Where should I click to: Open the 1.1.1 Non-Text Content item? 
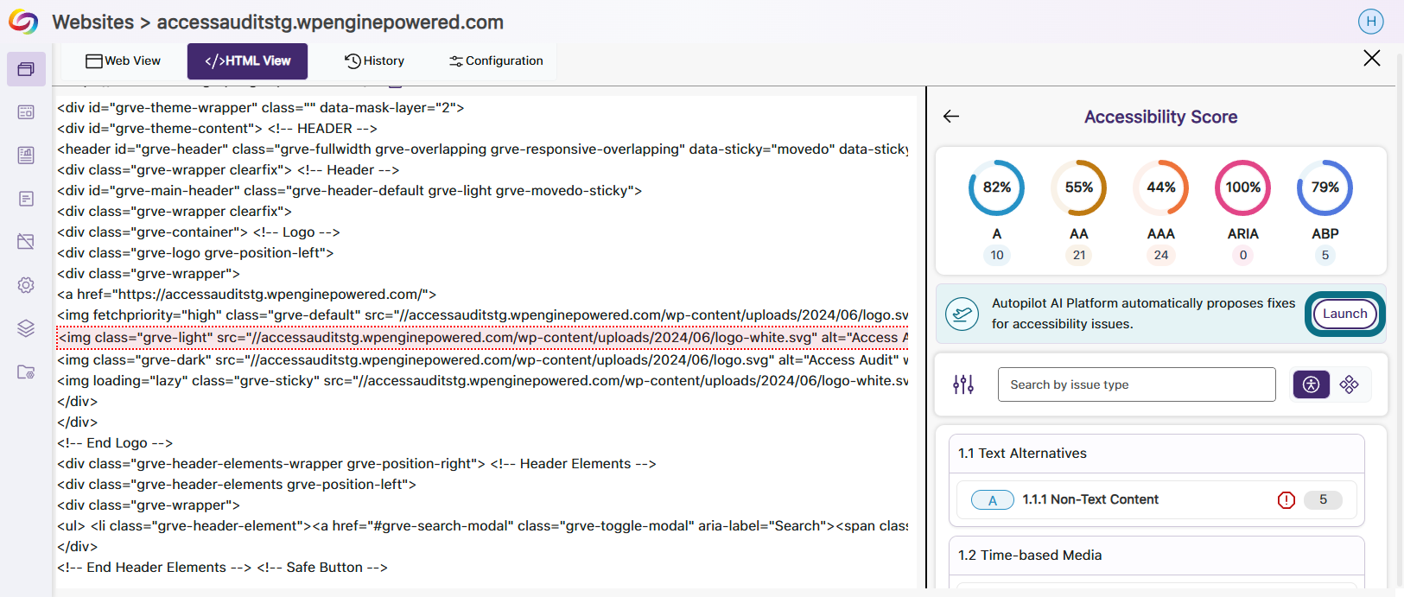[1156, 499]
